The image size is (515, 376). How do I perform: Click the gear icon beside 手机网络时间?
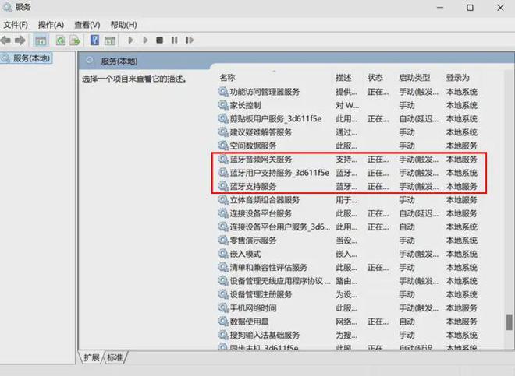click(223, 307)
